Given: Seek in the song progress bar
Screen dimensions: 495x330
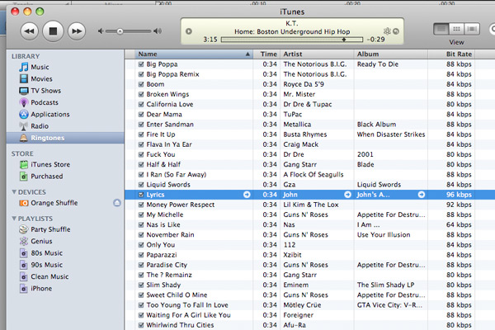Looking at the screenshot, I should [292, 40].
